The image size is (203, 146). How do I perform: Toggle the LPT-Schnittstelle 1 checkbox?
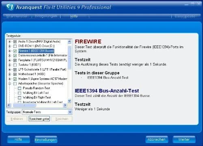[x=15, y=70]
